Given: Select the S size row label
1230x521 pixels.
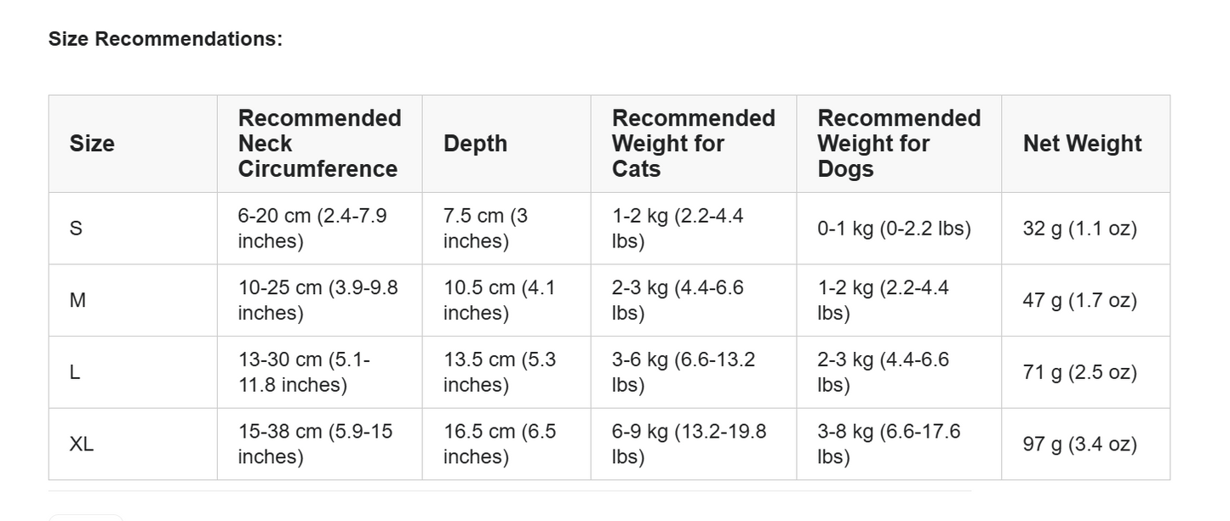Looking at the screenshot, I should pyautogui.click(x=77, y=229).
